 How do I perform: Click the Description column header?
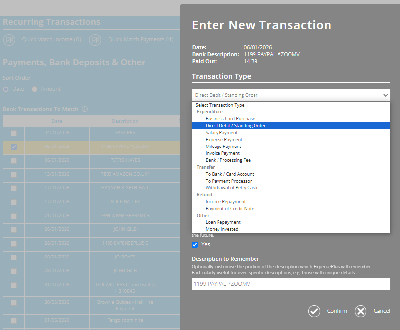click(125, 121)
